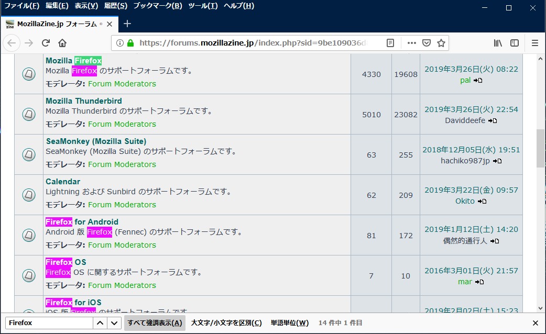The width and height of the screenshot is (546, 334).
Task: Open the Firefox OS forum link
Action: tap(66, 262)
